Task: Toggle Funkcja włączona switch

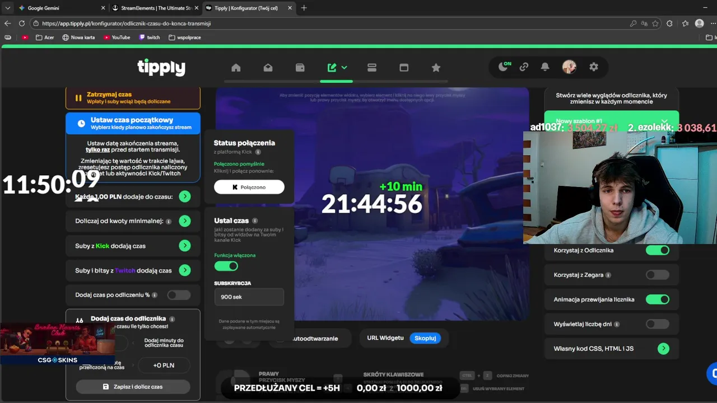Action: click(x=226, y=266)
